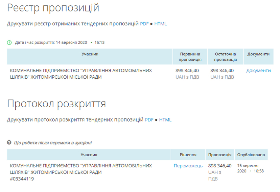Click the 'Рішення' column header
Image resolution: width=280 pixels, height=192 pixels.
pyautogui.click(x=188, y=155)
